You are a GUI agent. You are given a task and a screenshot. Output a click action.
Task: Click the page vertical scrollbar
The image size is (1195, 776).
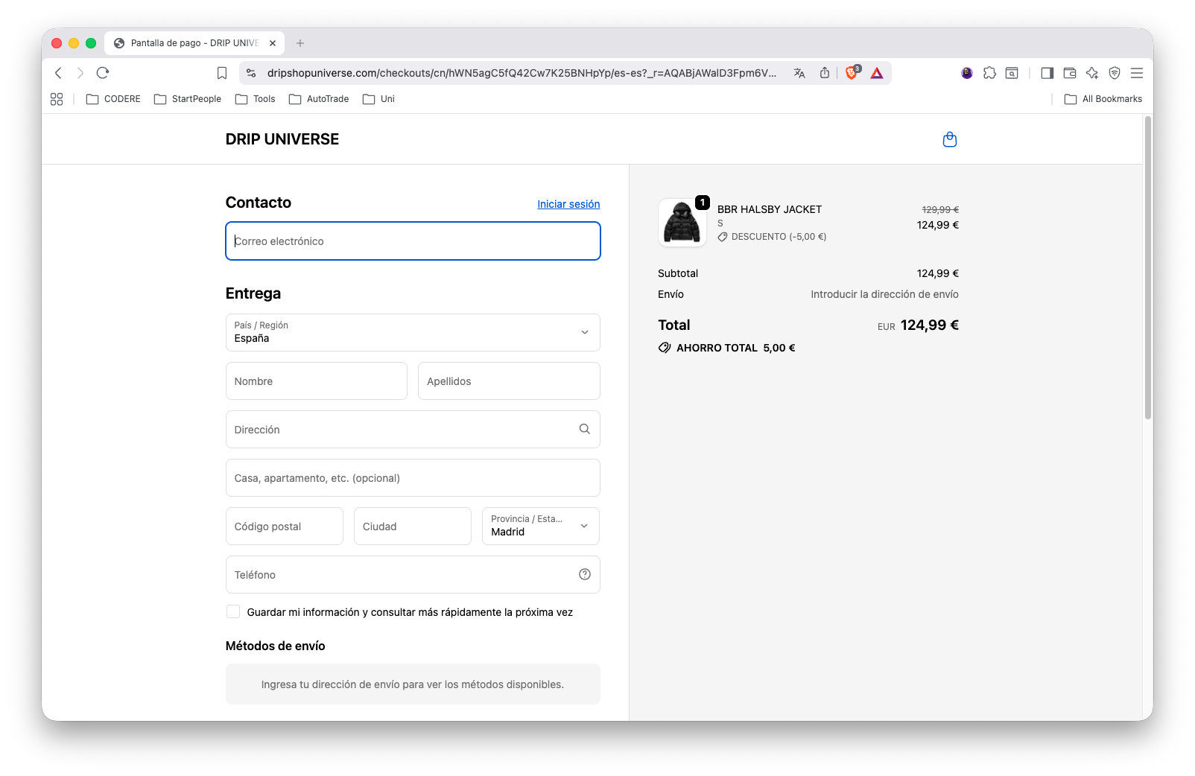[1147, 268]
